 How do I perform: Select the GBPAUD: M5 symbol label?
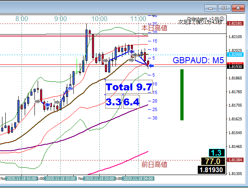[198, 60]
